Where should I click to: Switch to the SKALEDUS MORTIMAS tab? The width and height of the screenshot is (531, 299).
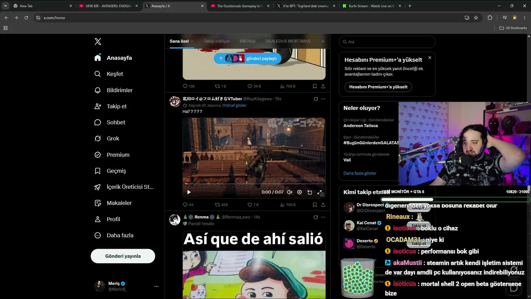click(x=288, y=42)
